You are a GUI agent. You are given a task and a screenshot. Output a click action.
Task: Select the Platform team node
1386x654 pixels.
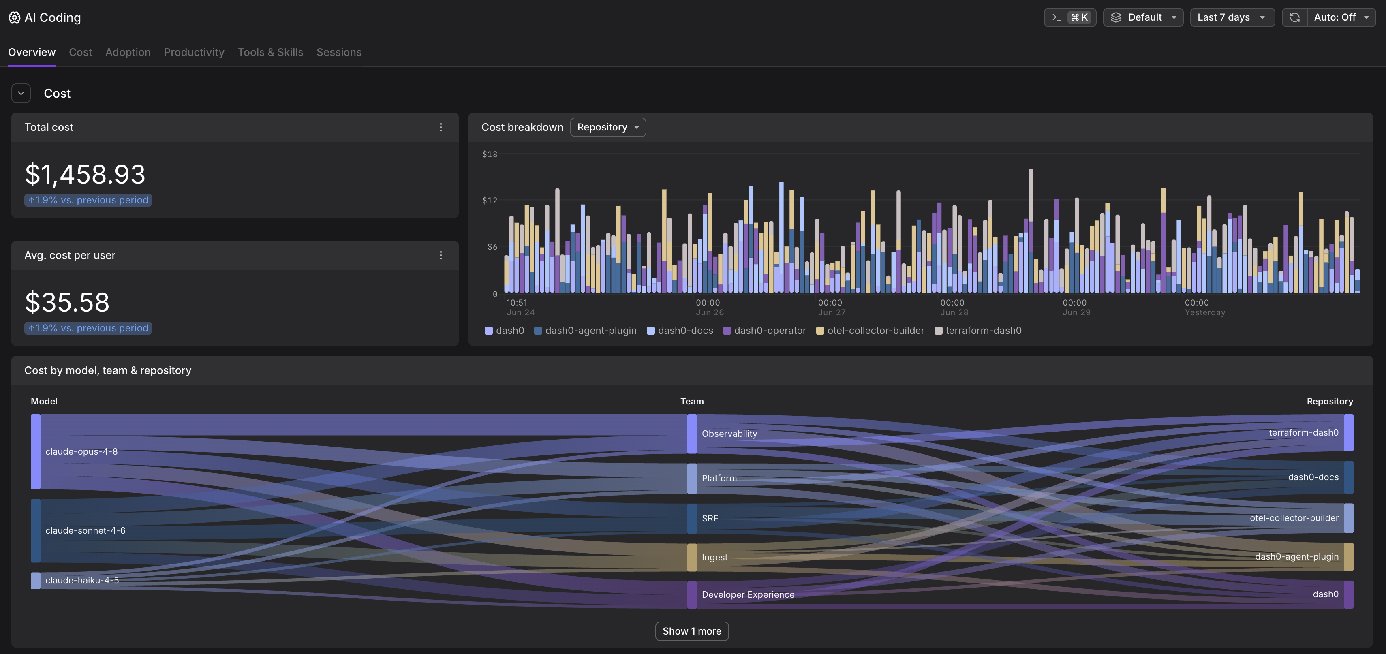click(692, 478)
